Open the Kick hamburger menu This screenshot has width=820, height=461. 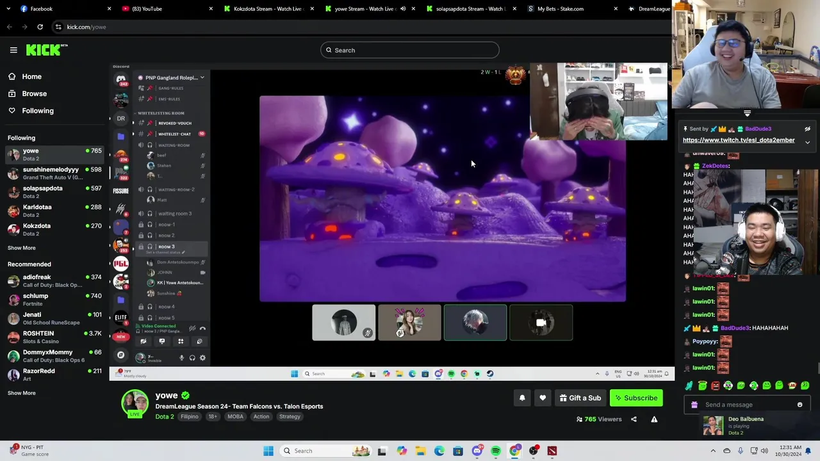coord(13,50)
